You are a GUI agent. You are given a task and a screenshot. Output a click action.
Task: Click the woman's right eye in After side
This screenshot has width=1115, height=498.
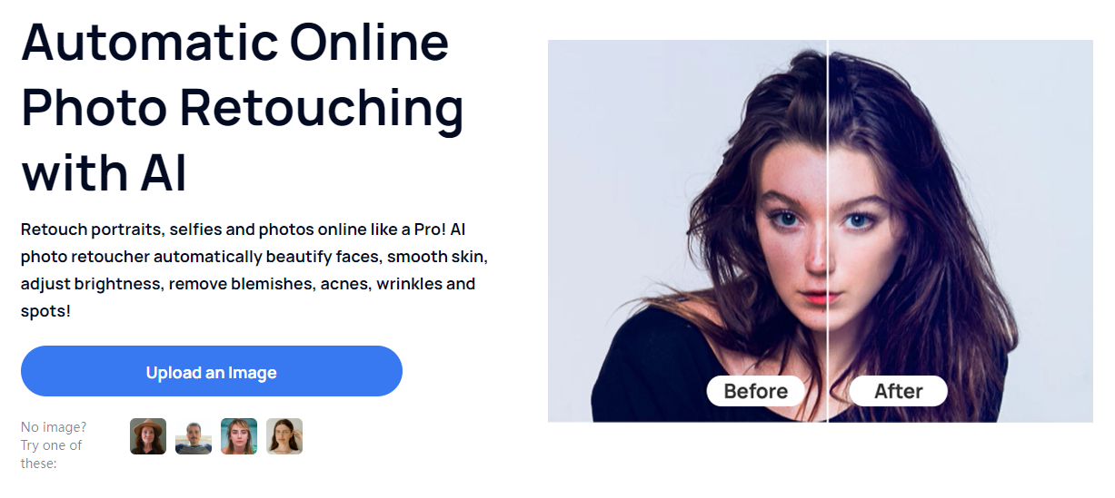[x=856, y=220]
